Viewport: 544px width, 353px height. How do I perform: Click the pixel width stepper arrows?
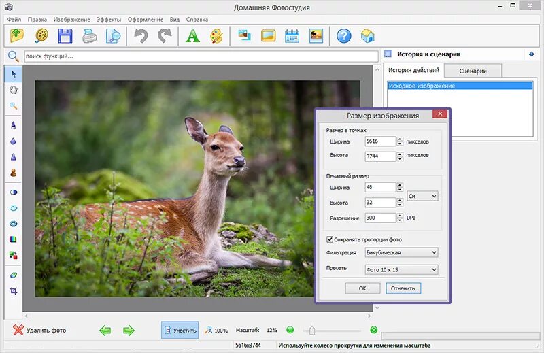(400, 141)
